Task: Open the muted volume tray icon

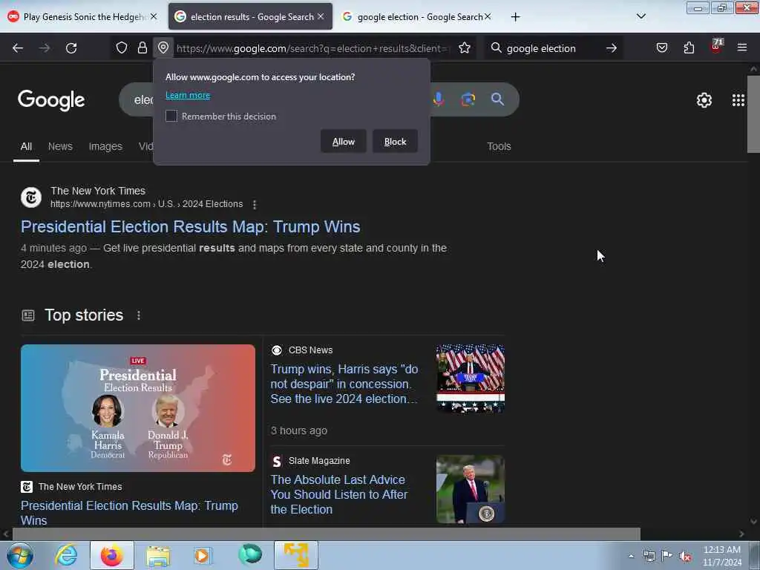Action: tap(685, 557)
